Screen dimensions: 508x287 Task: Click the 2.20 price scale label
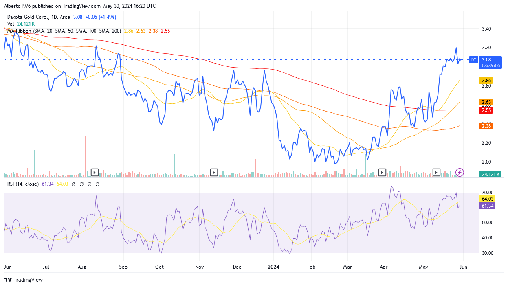(486, 143)
